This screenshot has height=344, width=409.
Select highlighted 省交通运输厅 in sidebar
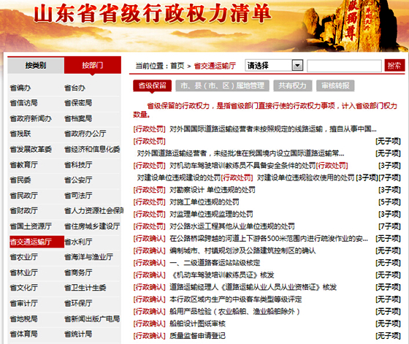click(x=37, y=242)
